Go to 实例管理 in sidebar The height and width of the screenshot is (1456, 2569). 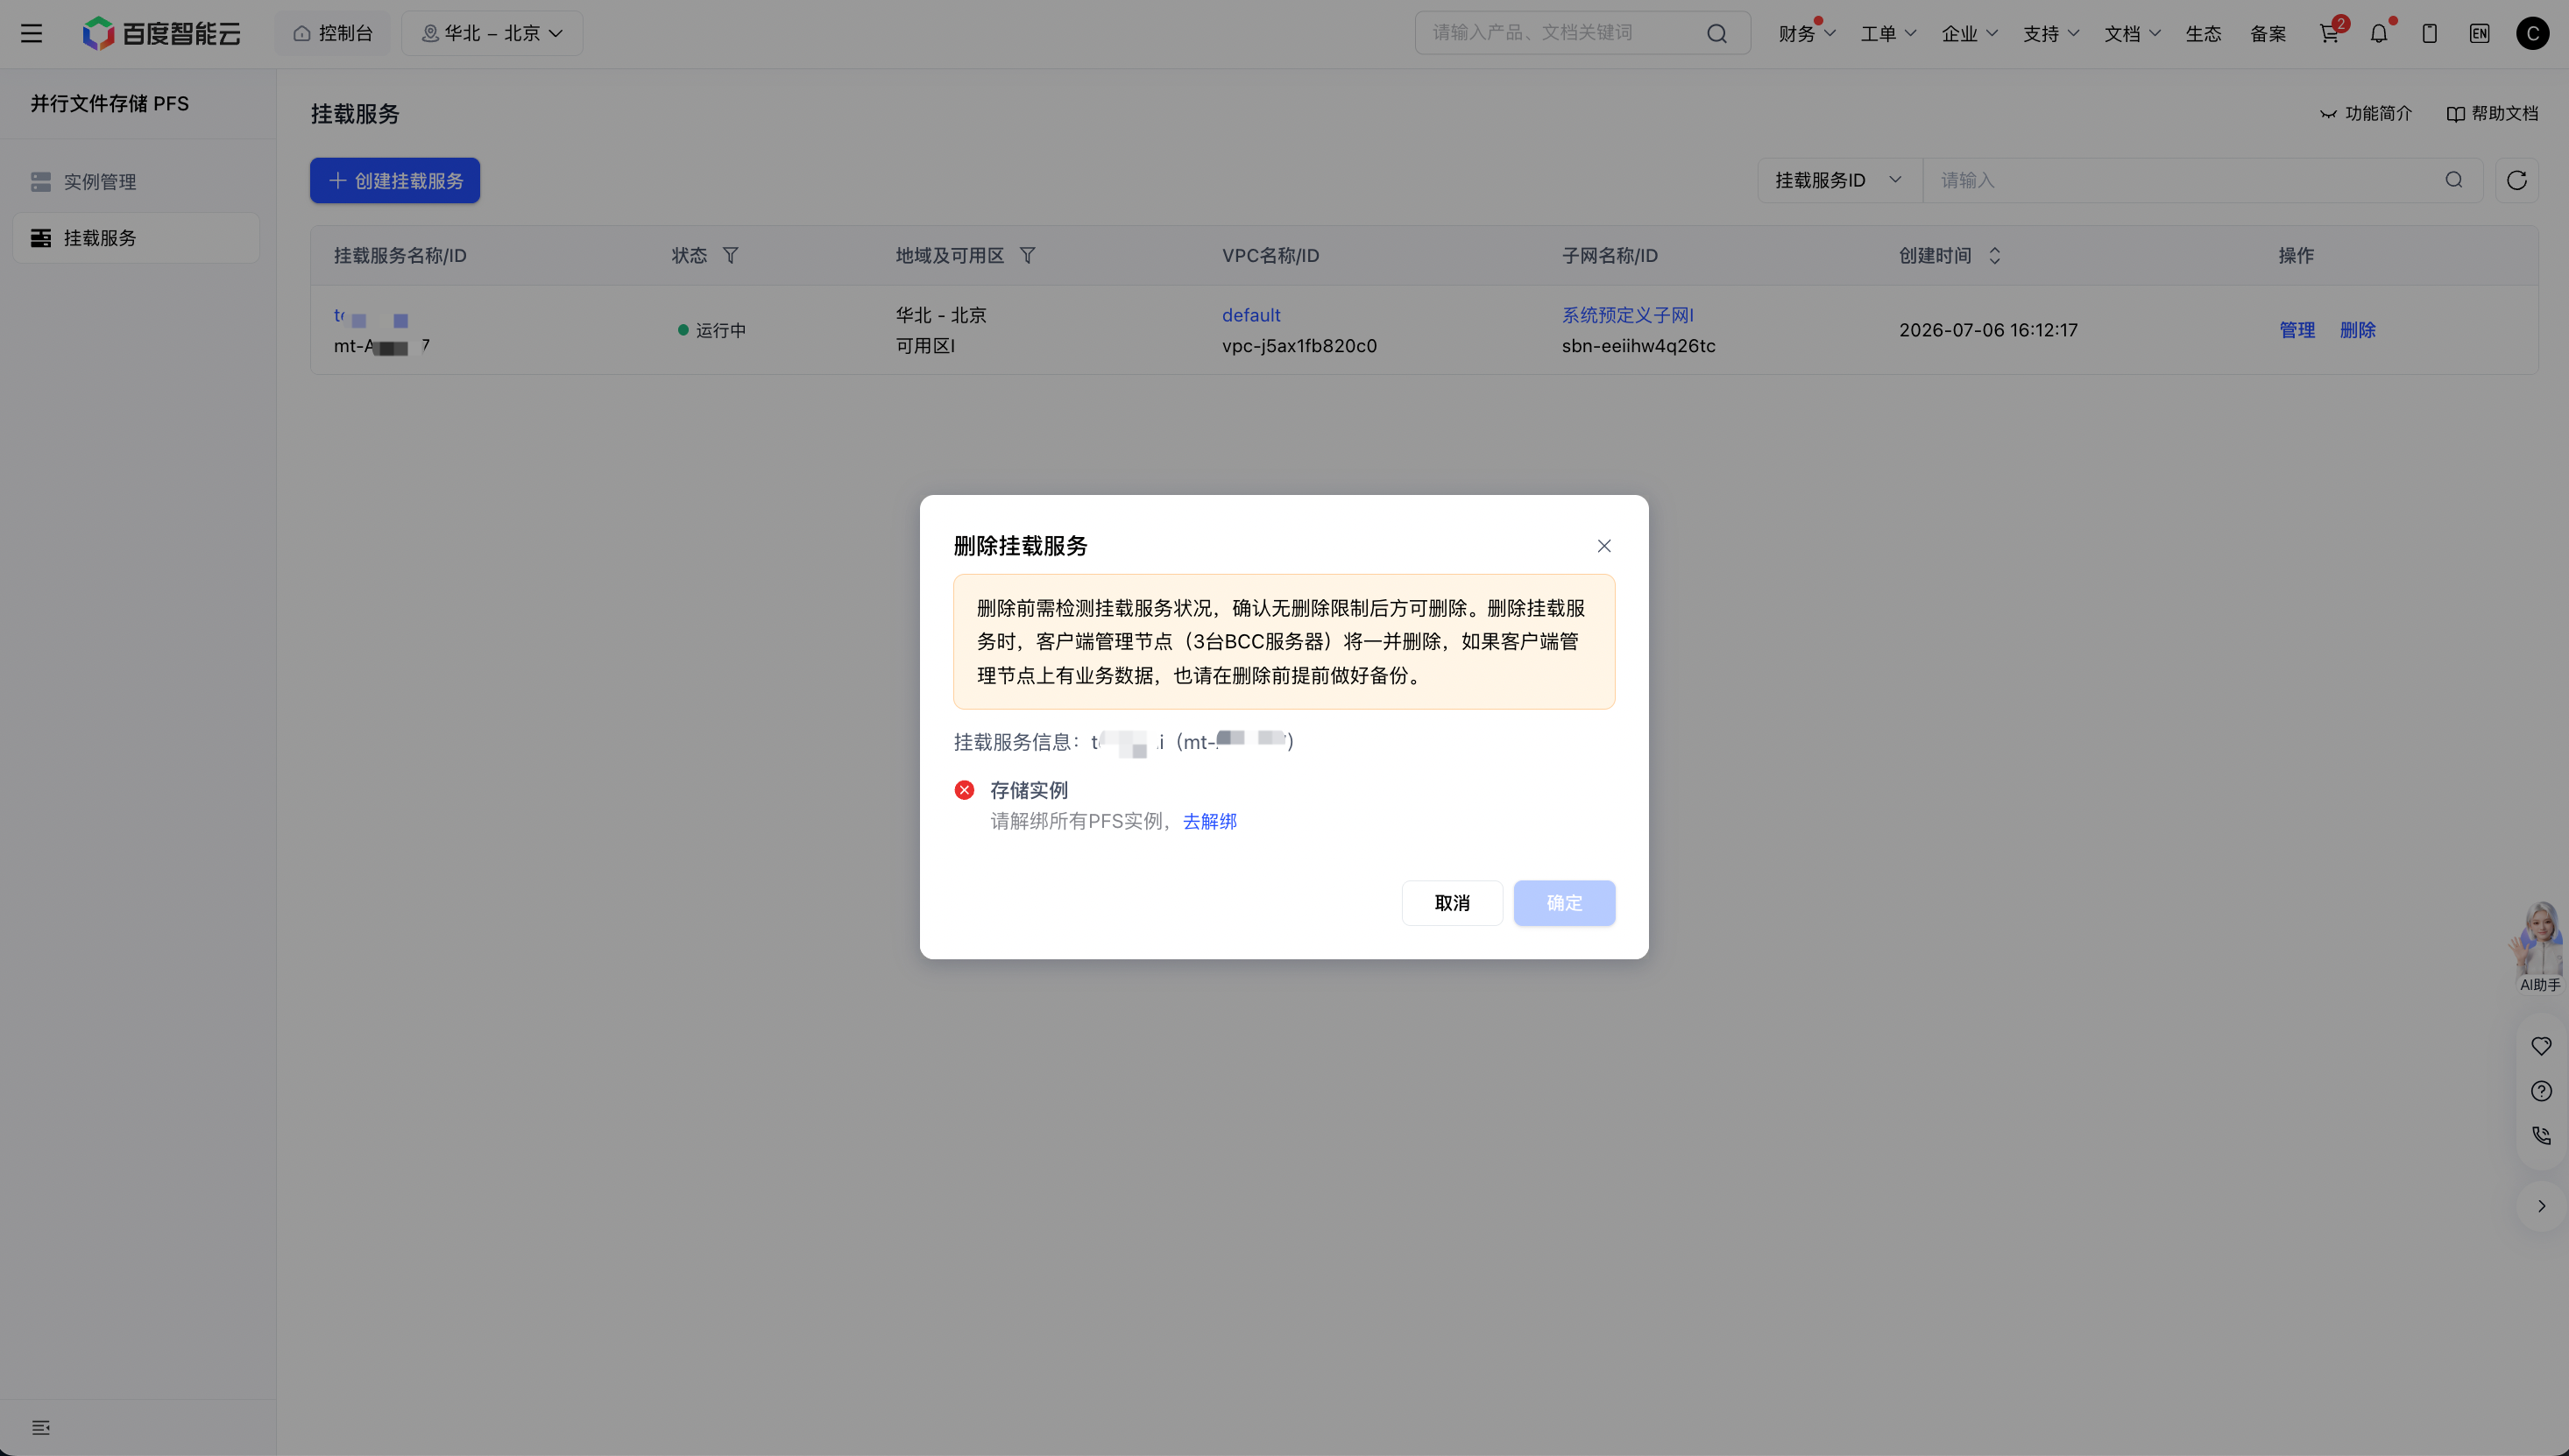coord(136,181)
